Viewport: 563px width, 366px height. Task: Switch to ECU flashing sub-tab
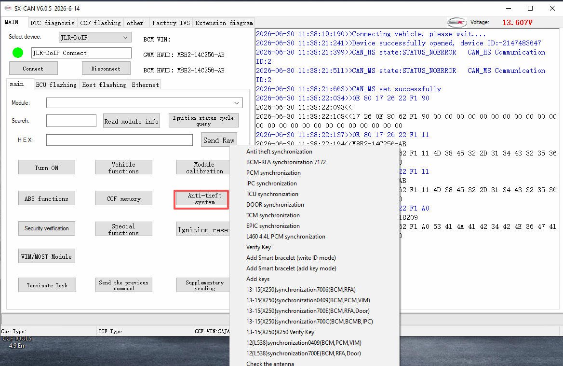56,85
